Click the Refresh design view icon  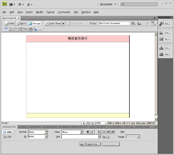tap(147, 23)
